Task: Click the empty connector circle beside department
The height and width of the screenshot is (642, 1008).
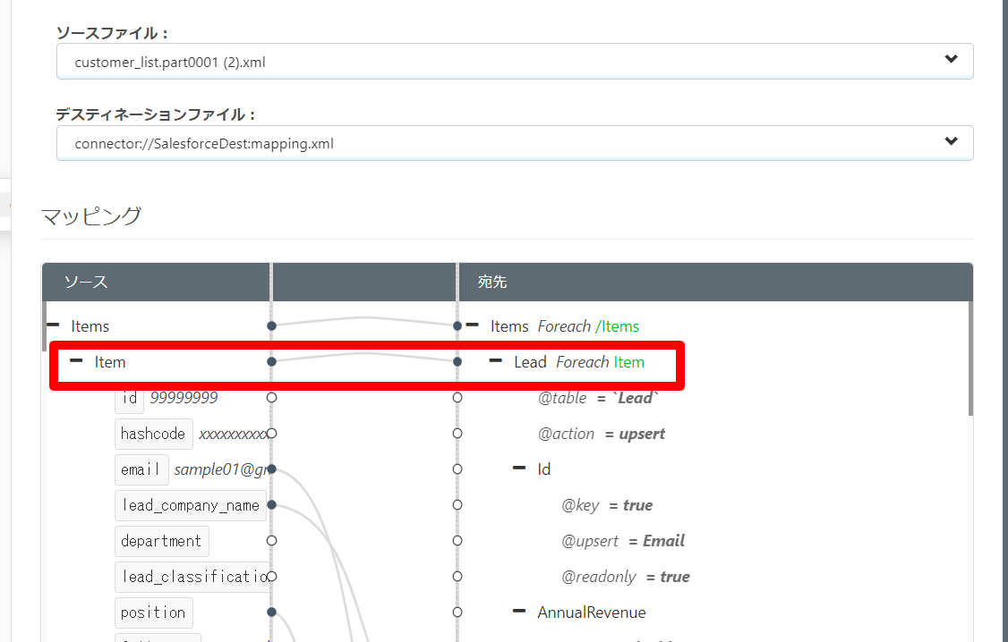Action: (x=272, y=541)
